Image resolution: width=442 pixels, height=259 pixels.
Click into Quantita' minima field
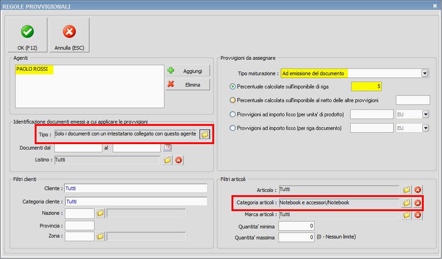coord(296,226)
